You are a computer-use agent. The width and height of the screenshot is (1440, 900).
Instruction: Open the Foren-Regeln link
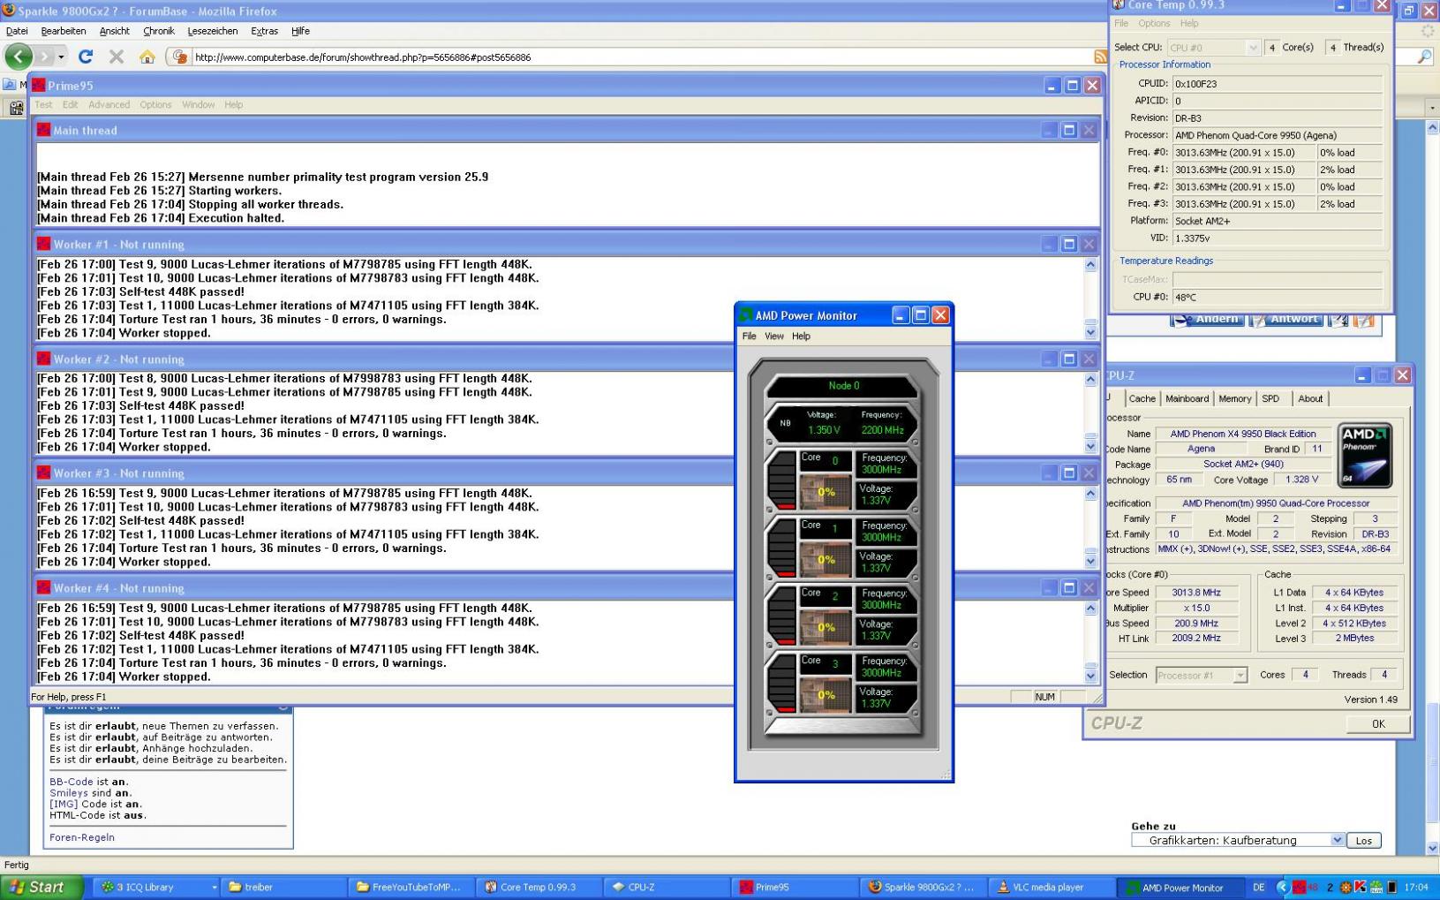click(82, 837)
